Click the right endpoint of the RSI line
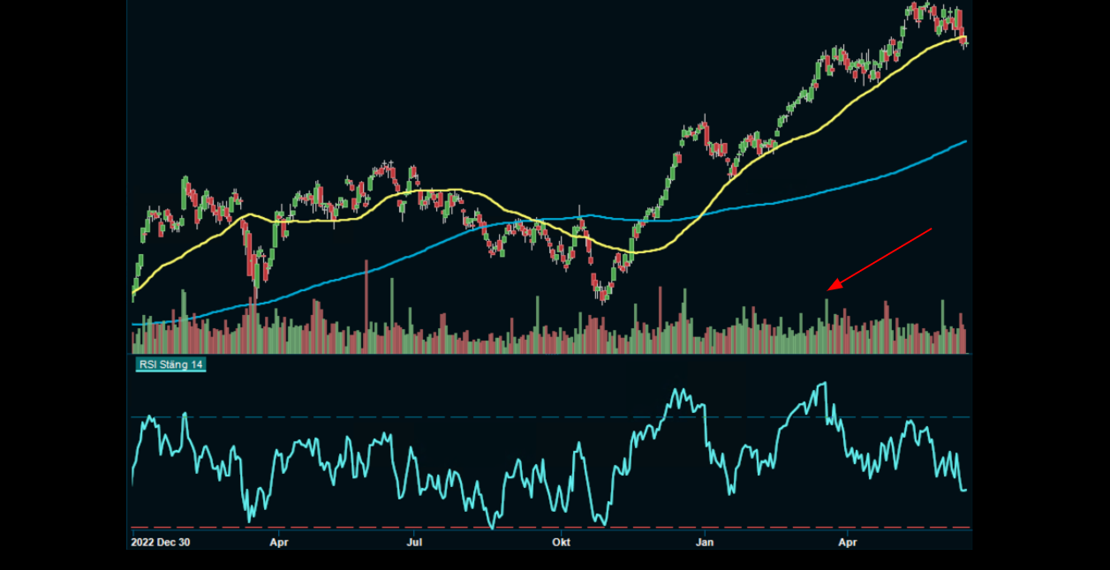The image size is (1110, 570). (x=966, y=489)
